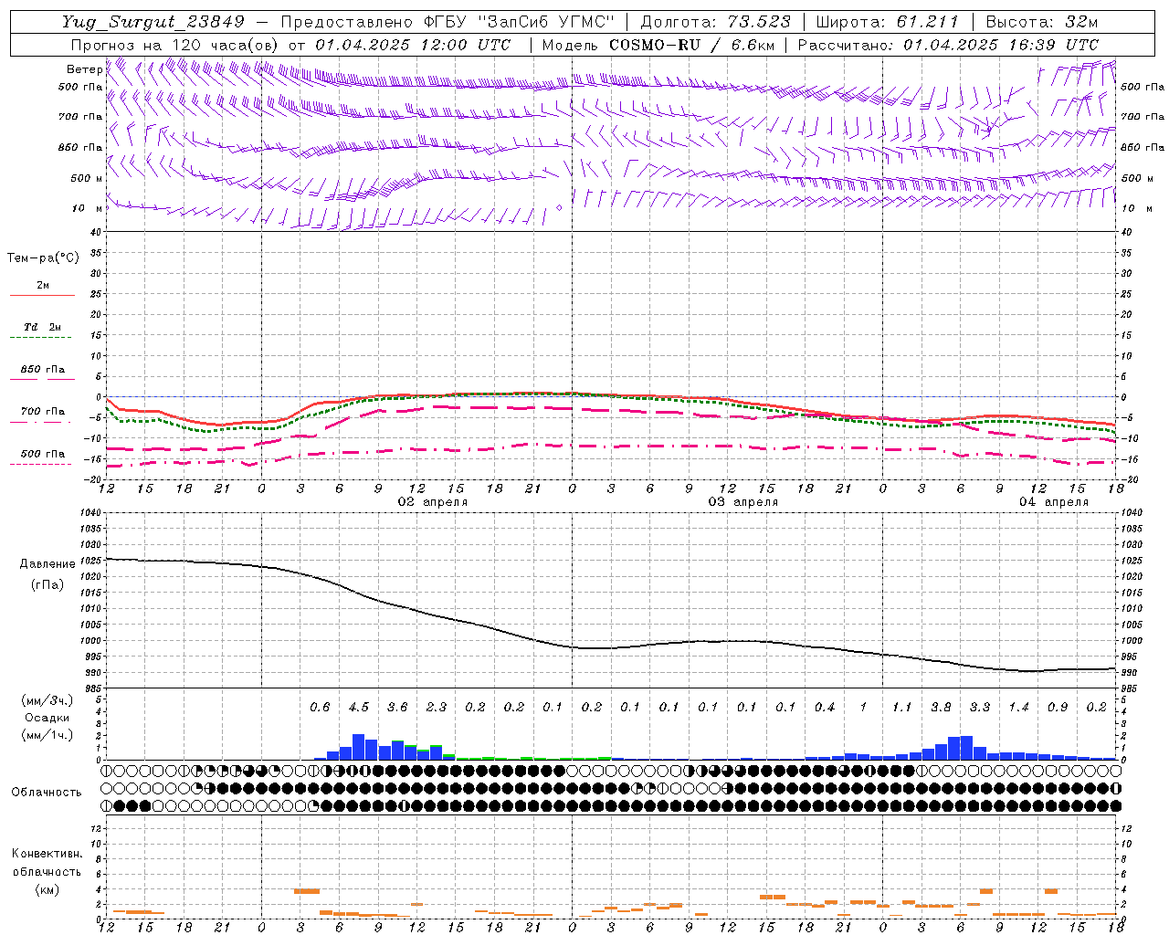Click the Давление pressure panel label
The height and width of the screenshot is (935, 1169).
click(47, 564)
